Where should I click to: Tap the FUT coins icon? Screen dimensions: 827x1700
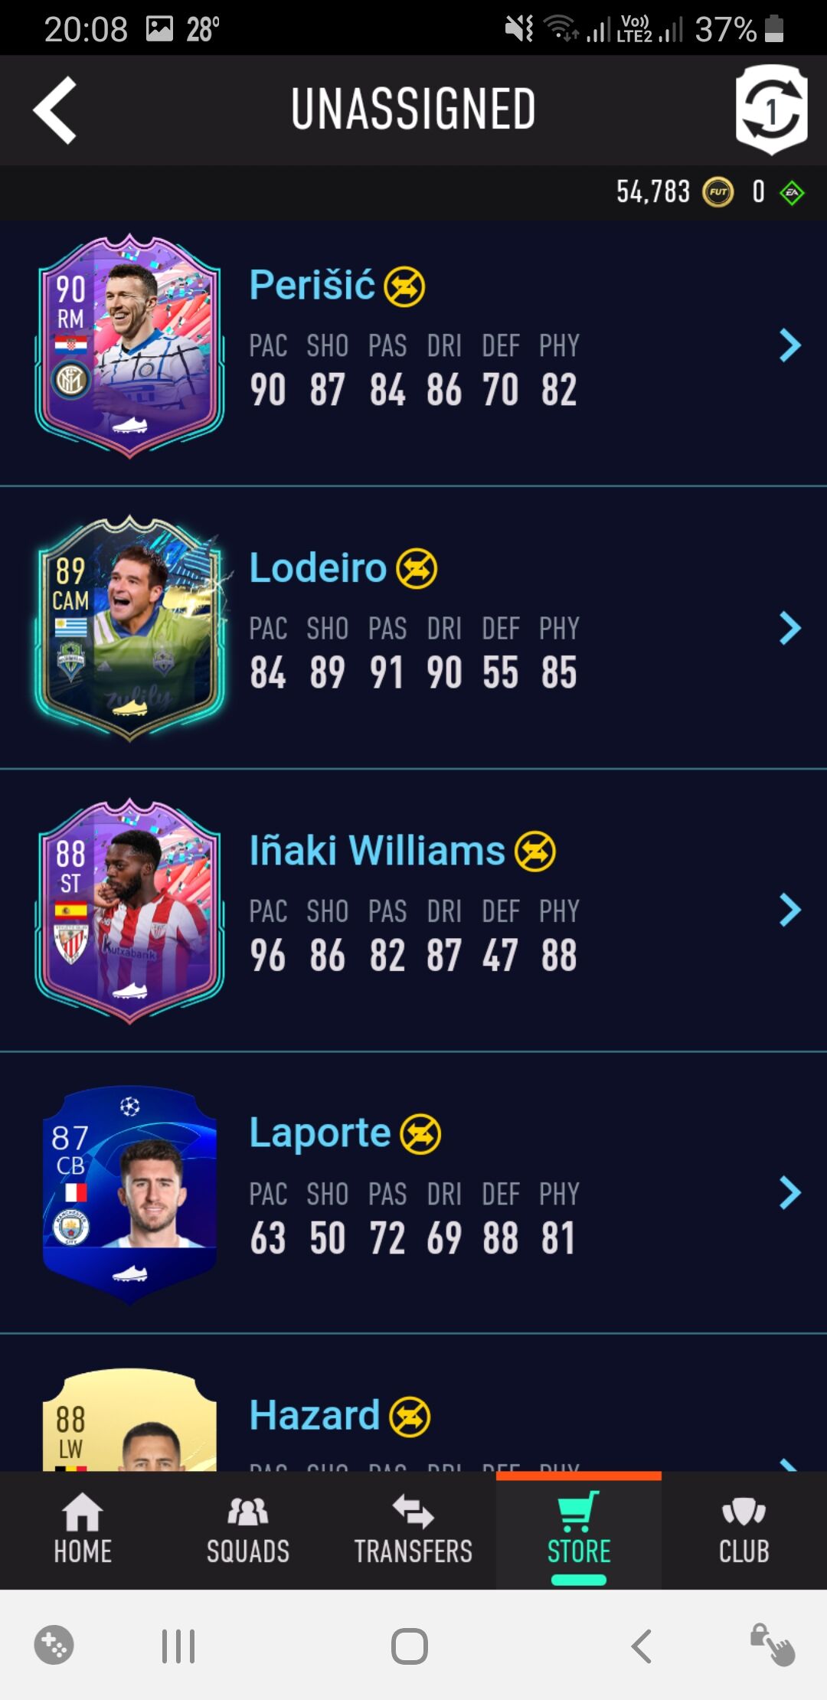coord(717,192)
